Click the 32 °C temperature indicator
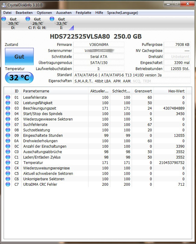The height and width of the screenshot is (244, 196). (19, 78)
